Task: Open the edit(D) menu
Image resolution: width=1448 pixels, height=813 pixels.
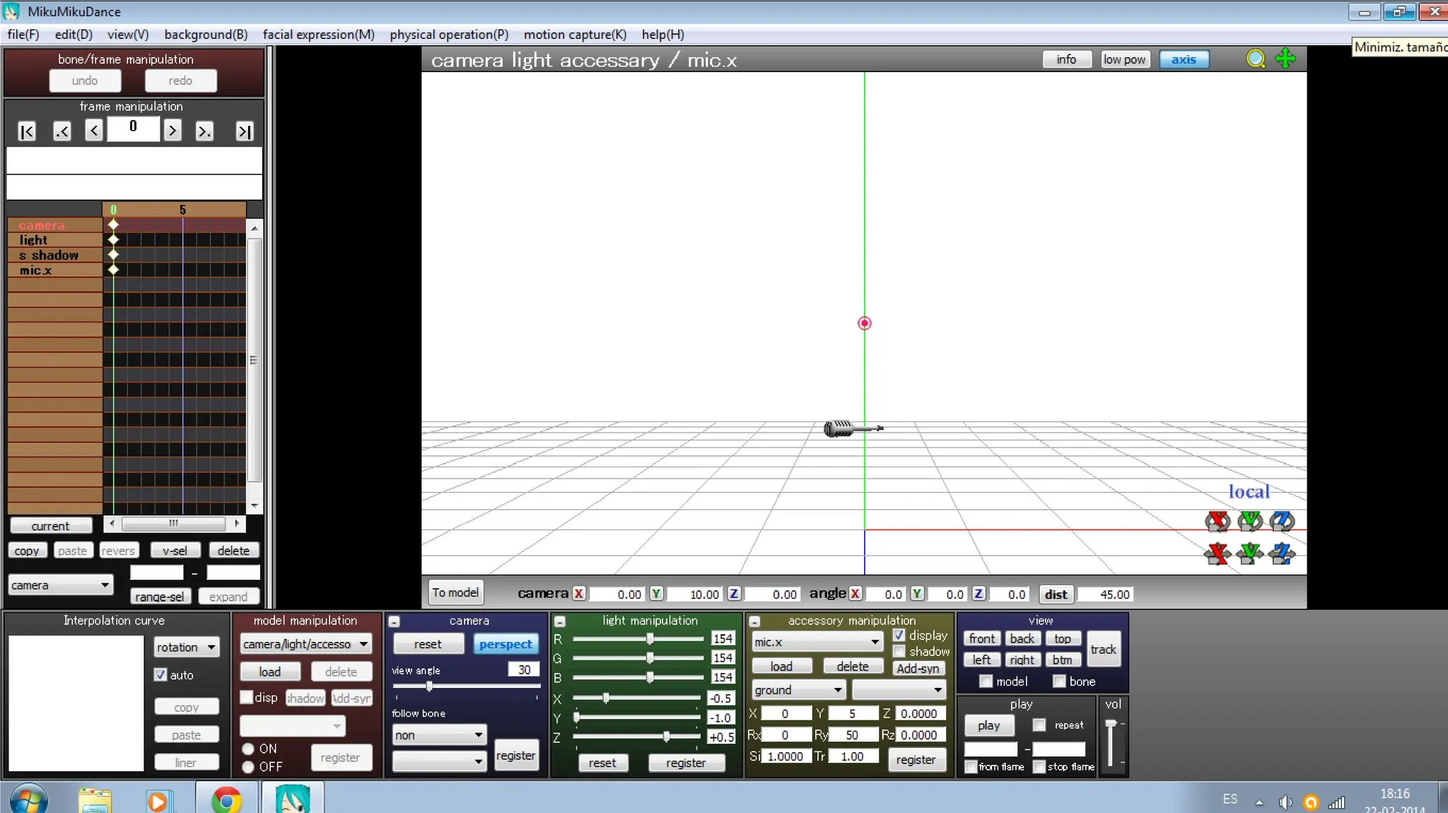Action: point(74,35)
